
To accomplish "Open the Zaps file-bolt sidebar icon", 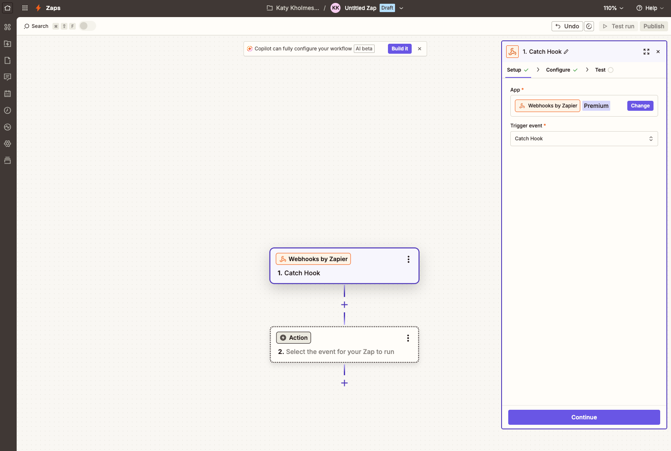I will click(x=7, y=44).
